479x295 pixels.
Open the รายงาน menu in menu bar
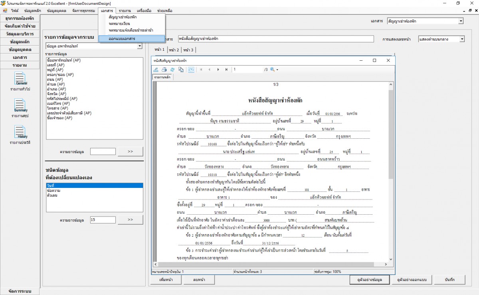pos(125,10)
